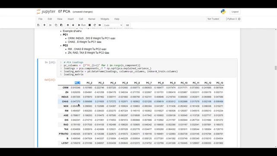
Task: Open the Kernel menu
Action: 92,19
